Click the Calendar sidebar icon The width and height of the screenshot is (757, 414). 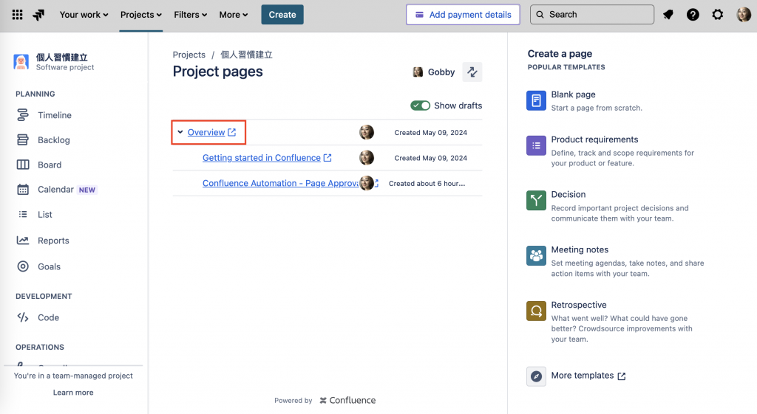pyautogui.click(x=23, y=190)
